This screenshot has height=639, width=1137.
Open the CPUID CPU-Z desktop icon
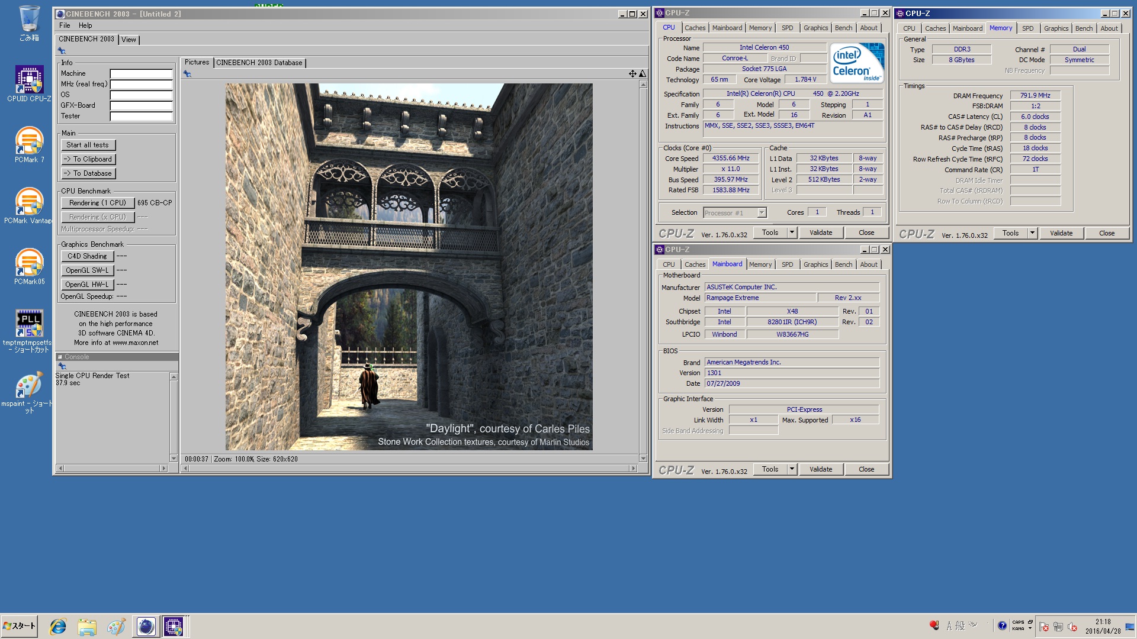(29, 84)
